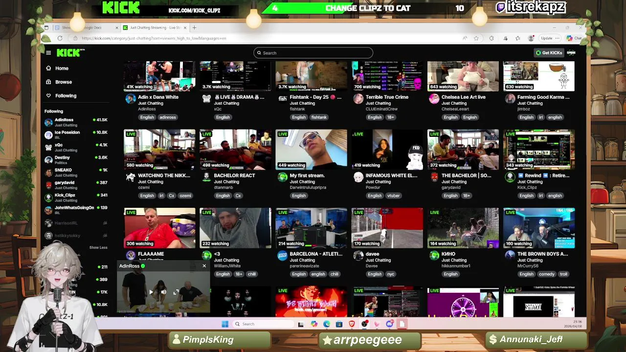626x352 pixels.
Task: Open the Windows Start menu
Action: pos(225,324)
